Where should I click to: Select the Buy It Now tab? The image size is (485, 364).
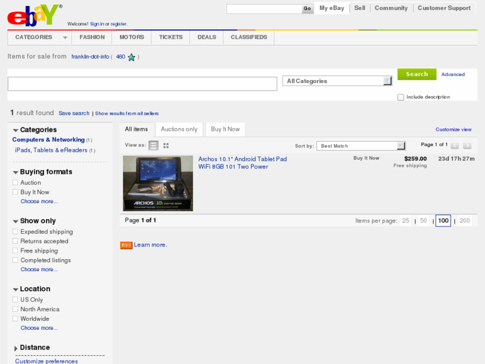coord(225,129)
